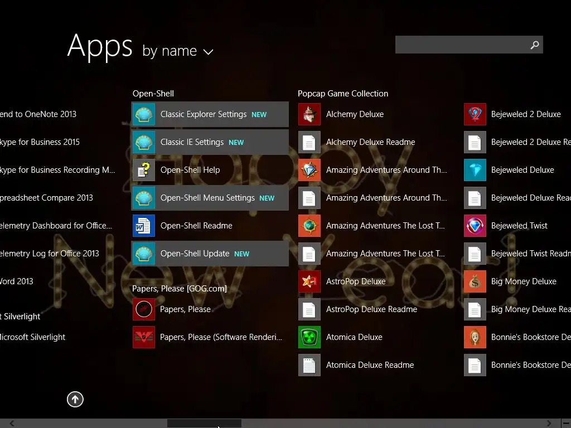Open Microsoft Silverlight app entry
Screen dimensions: 571x428
(x=33, y=337)
